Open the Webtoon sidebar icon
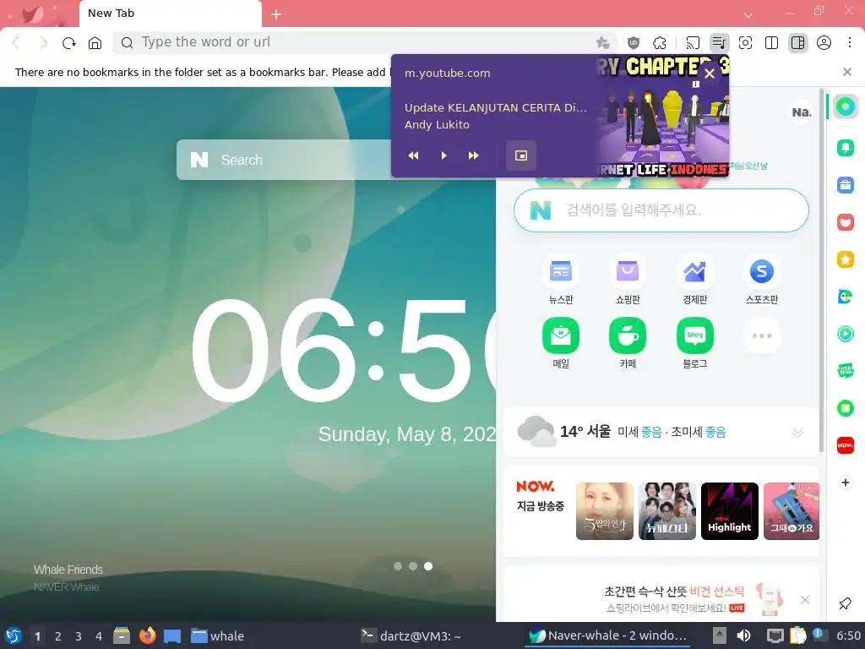The image size is (865, 649). click(845, 371)
